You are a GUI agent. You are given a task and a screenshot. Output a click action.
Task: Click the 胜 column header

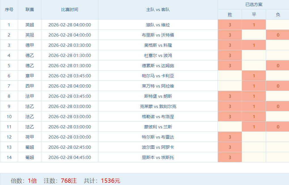click(230, 14)
